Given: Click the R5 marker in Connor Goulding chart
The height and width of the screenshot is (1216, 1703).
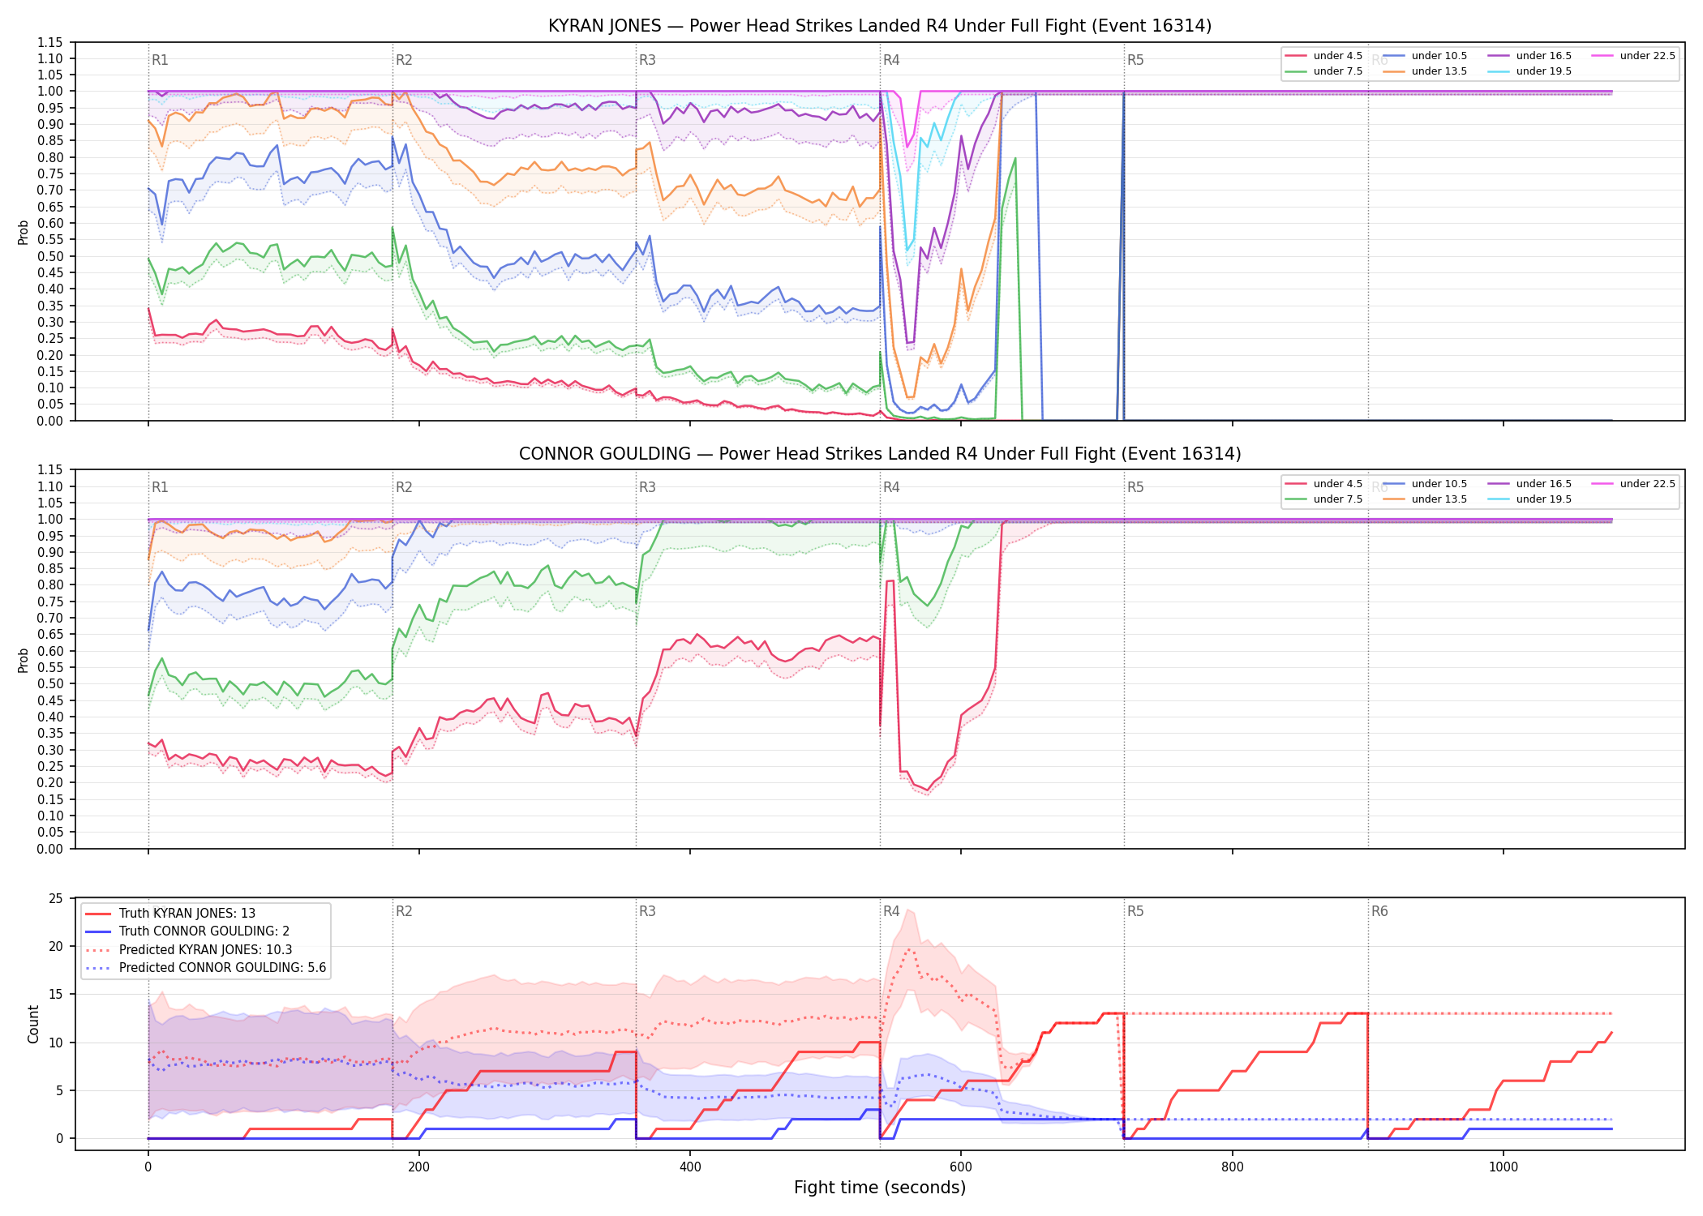Looking at the screenshot, I should (1135, 487).
